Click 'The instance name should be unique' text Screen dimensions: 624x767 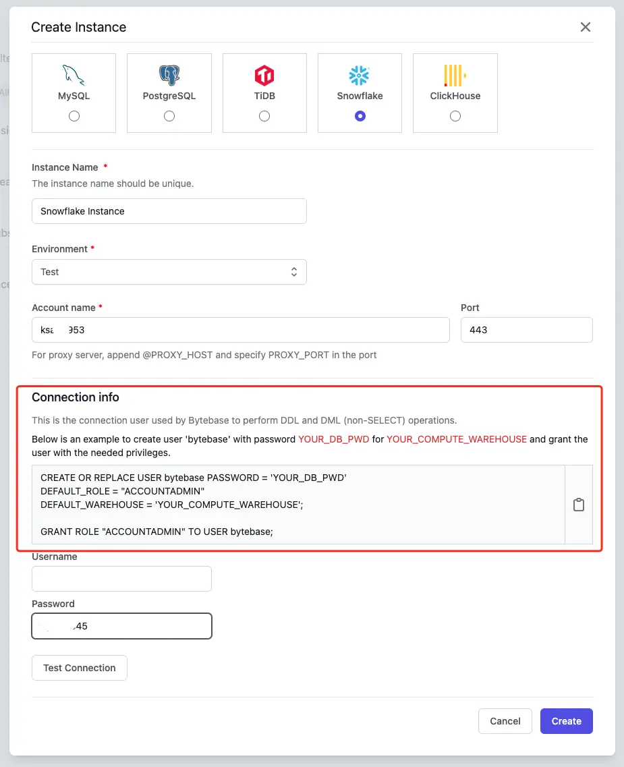tap(113, 184)
